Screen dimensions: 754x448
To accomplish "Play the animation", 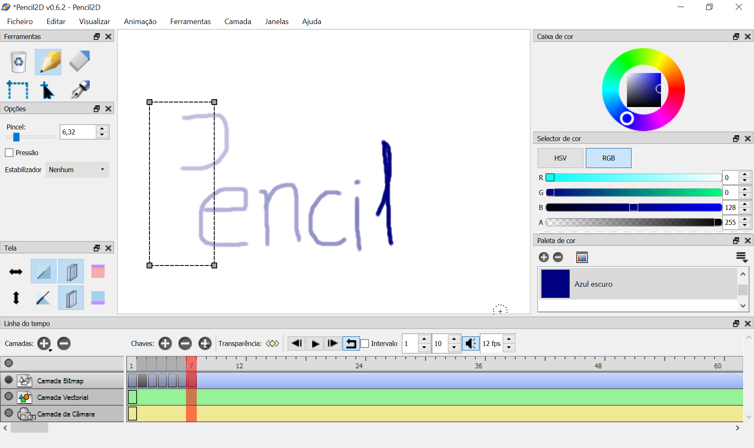I will 315,343.
